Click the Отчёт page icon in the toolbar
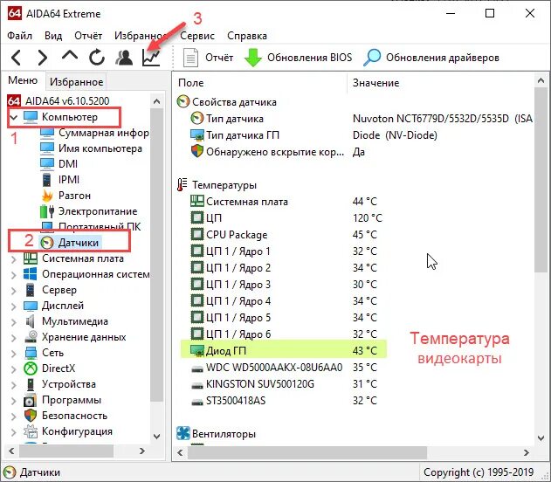551x482 pixels. tap(191, 58)
